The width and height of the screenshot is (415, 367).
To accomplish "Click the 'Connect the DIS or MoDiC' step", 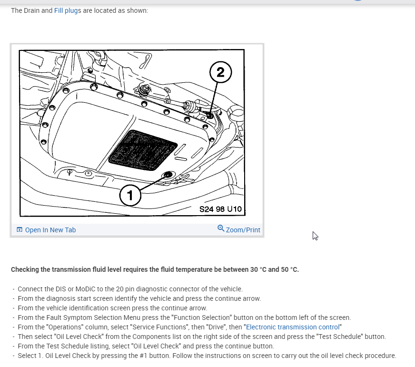I will click(x=130, y=289).
